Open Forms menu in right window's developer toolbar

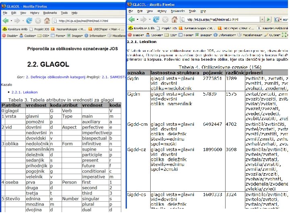(x=186, y=35)
